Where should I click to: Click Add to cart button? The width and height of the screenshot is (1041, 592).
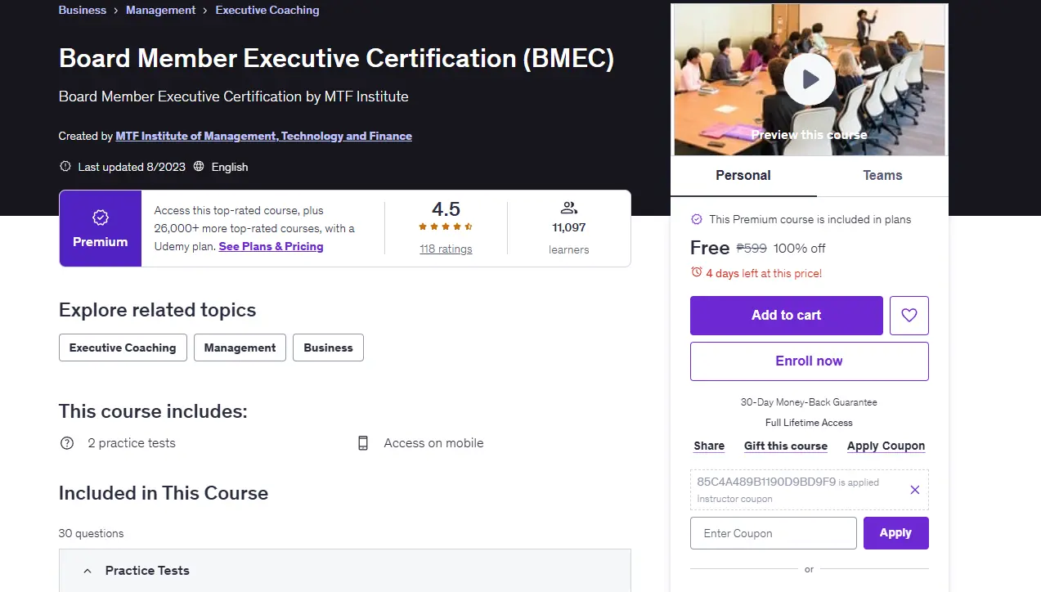point(787,316)
